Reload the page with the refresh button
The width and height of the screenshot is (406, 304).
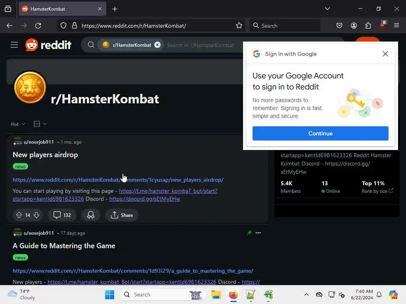(x=38, y=26)
